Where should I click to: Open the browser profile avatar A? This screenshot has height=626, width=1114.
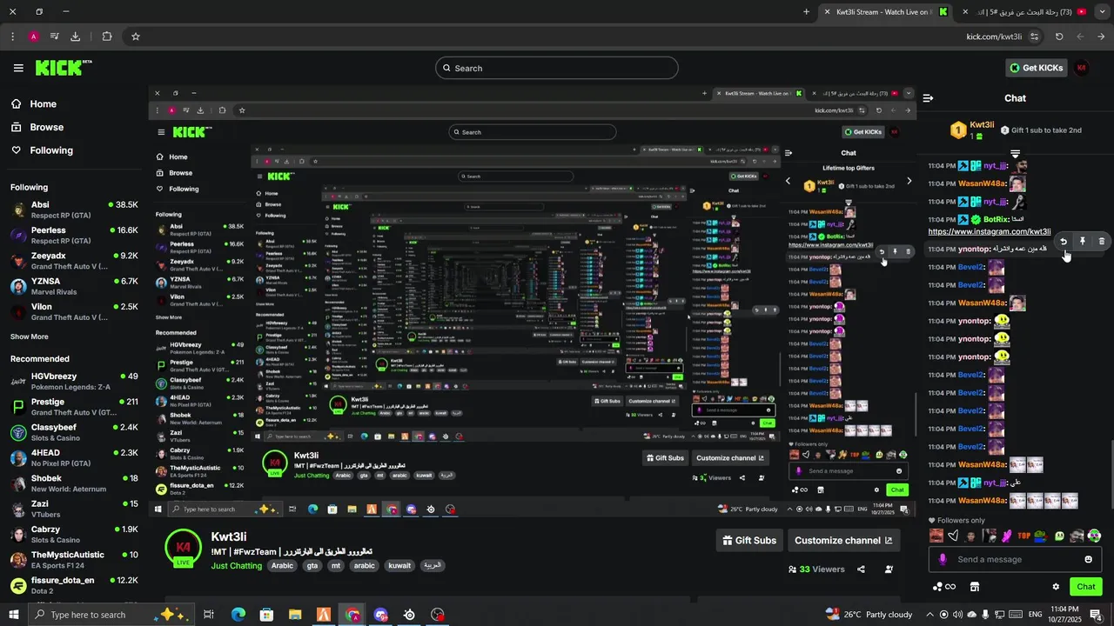[33, 37]
